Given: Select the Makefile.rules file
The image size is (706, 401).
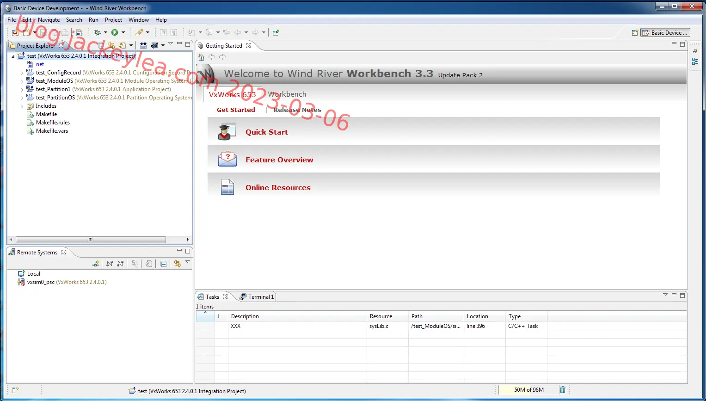Looking at the screenshot, I should pyautogui.click(x=53, y=123).
